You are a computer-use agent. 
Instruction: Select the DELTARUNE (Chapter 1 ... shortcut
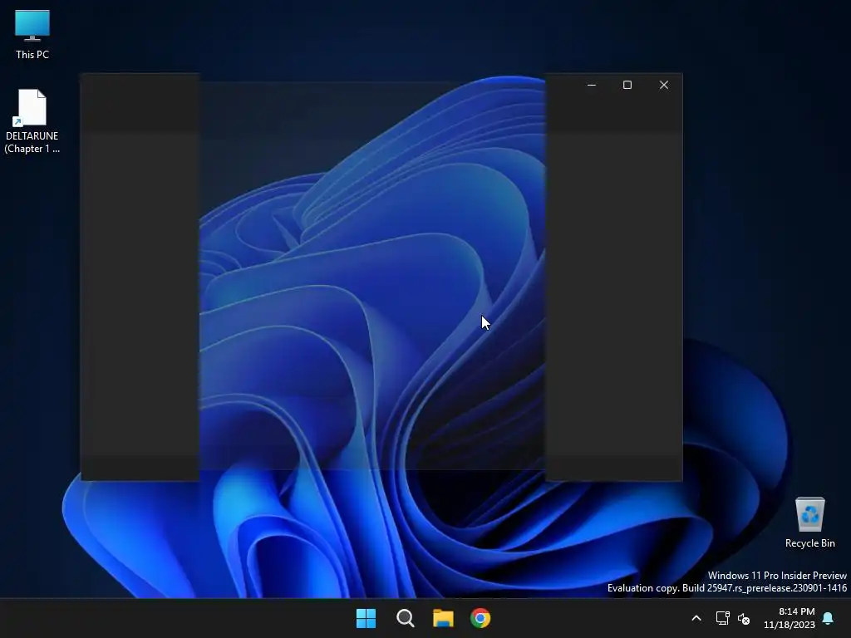pyautogui.click(x=32, y=121)
